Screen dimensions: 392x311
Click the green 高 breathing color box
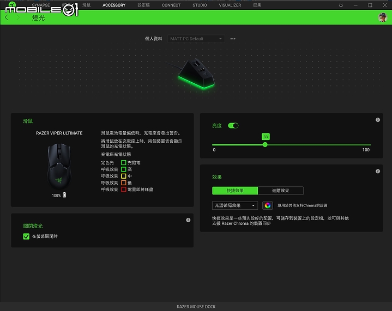coord(124,169)
